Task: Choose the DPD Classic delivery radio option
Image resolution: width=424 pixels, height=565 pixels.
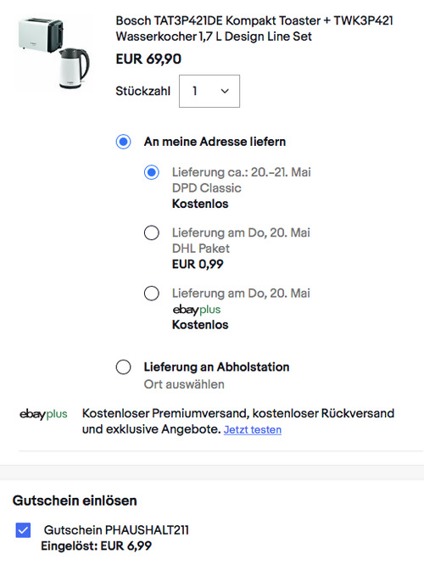Action: click(x=151, y=172)
